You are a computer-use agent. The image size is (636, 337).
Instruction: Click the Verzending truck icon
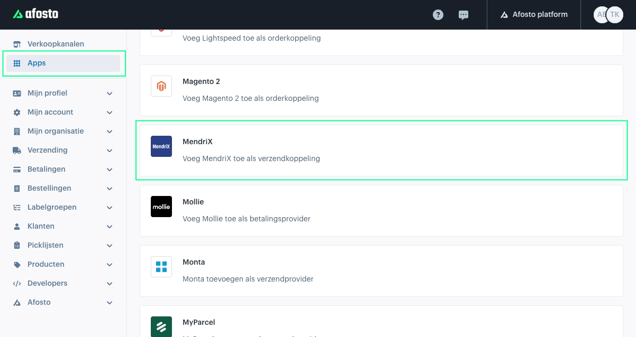pyautogui.click(x=17, y=150)
